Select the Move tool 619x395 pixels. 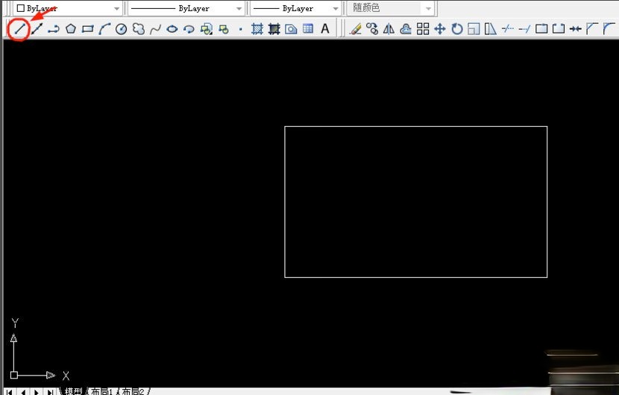point(440,29)
